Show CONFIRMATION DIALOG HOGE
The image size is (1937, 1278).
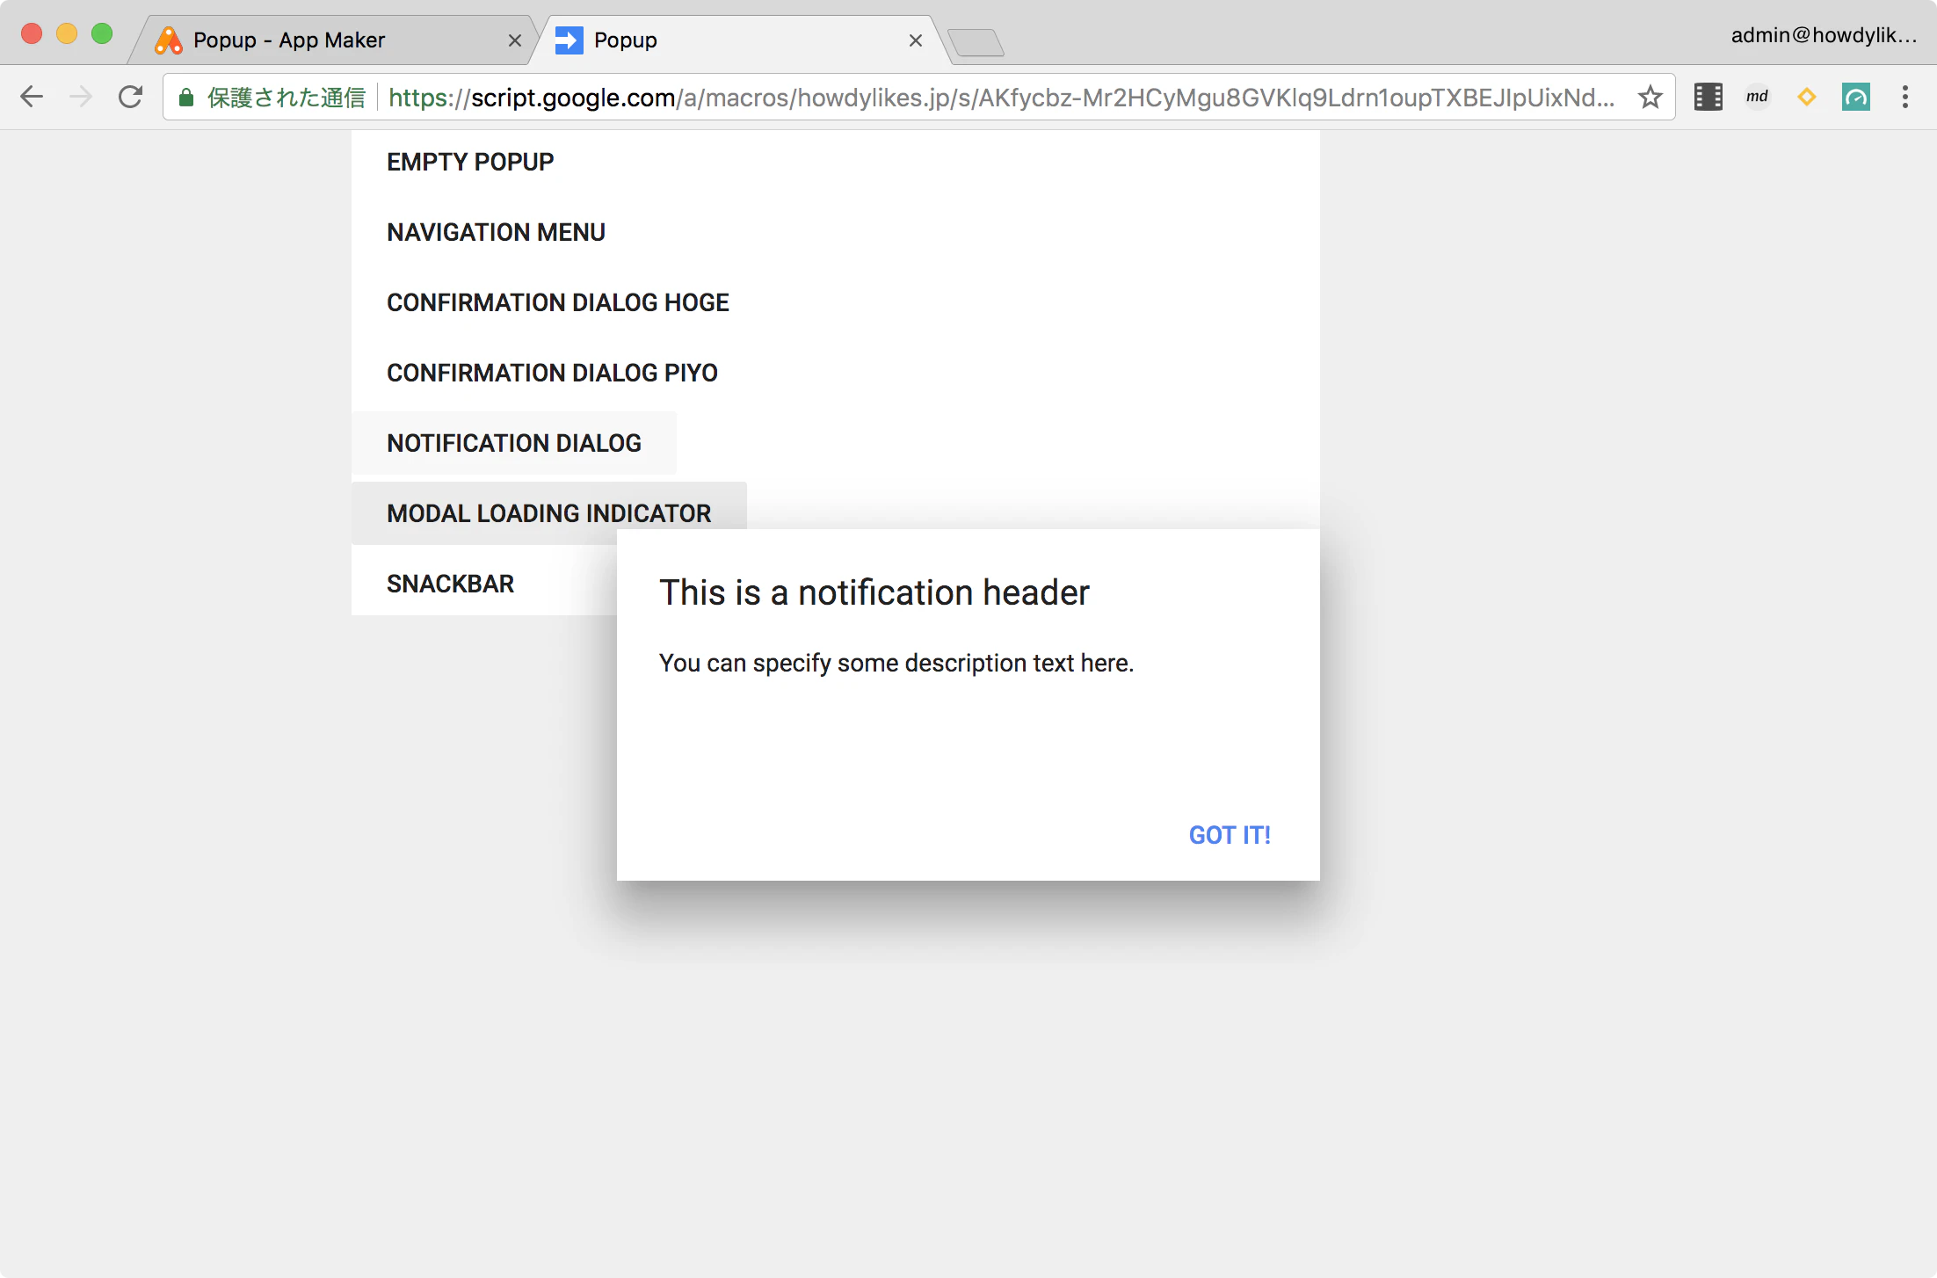coord(558,302)
